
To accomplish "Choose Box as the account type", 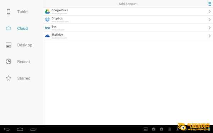I will tap(128, 28).
